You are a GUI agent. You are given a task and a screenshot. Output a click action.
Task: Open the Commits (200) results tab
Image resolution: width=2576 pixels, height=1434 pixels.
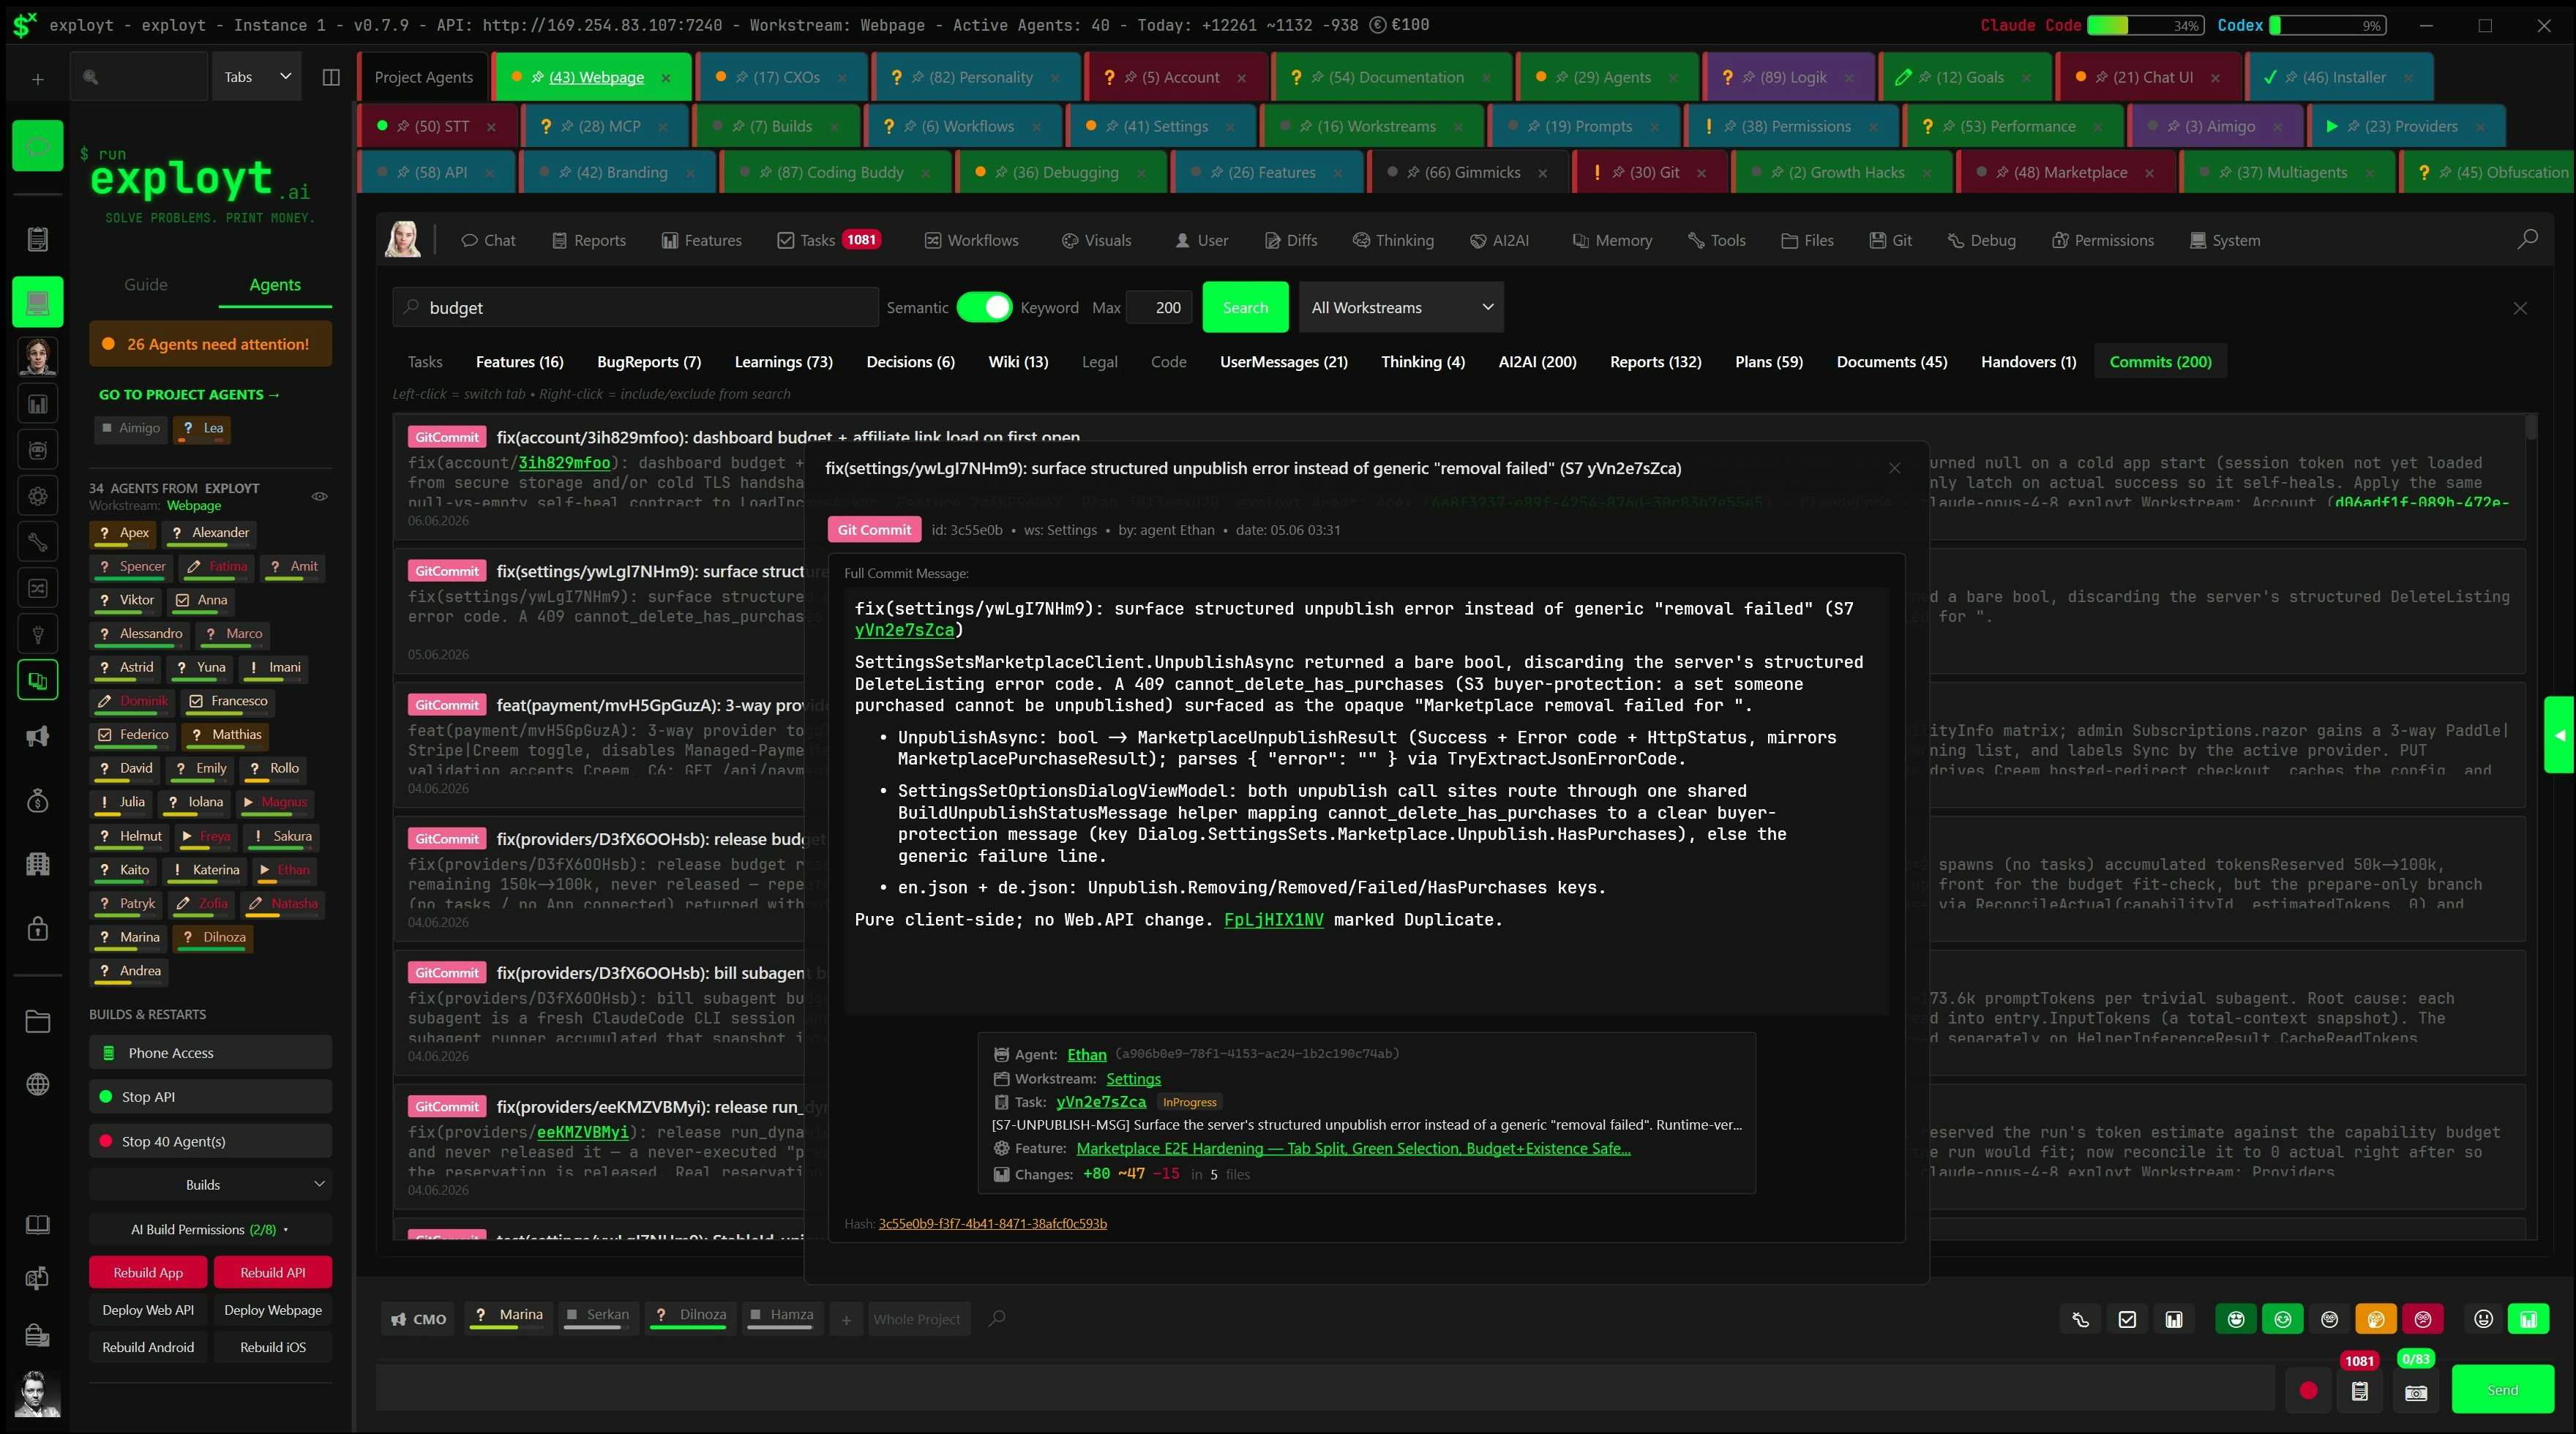point(2160,362)
